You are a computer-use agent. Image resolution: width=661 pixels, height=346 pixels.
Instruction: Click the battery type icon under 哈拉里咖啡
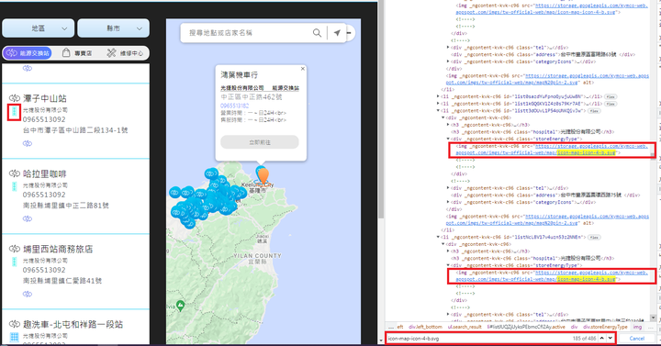(14, 186)
